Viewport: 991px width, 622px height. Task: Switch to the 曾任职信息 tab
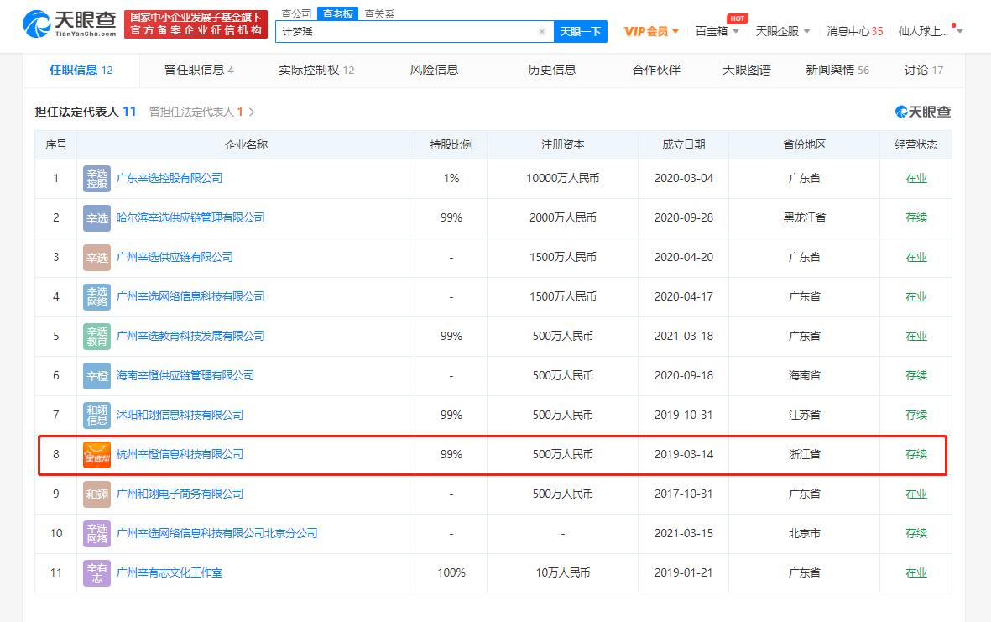pos(199,71)
